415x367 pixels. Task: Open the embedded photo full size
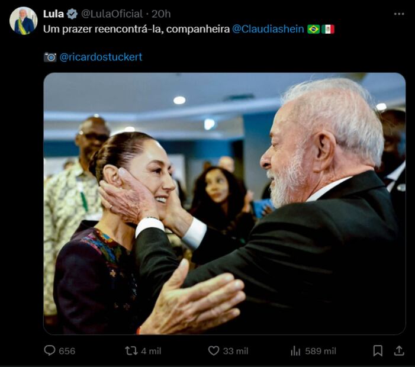(x=224, y=204)
